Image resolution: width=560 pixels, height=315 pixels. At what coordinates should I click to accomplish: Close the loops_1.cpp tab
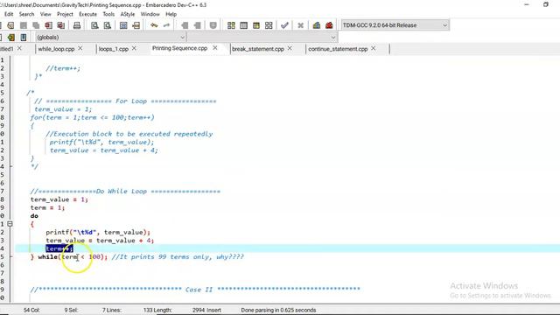(x=134, y=48)
